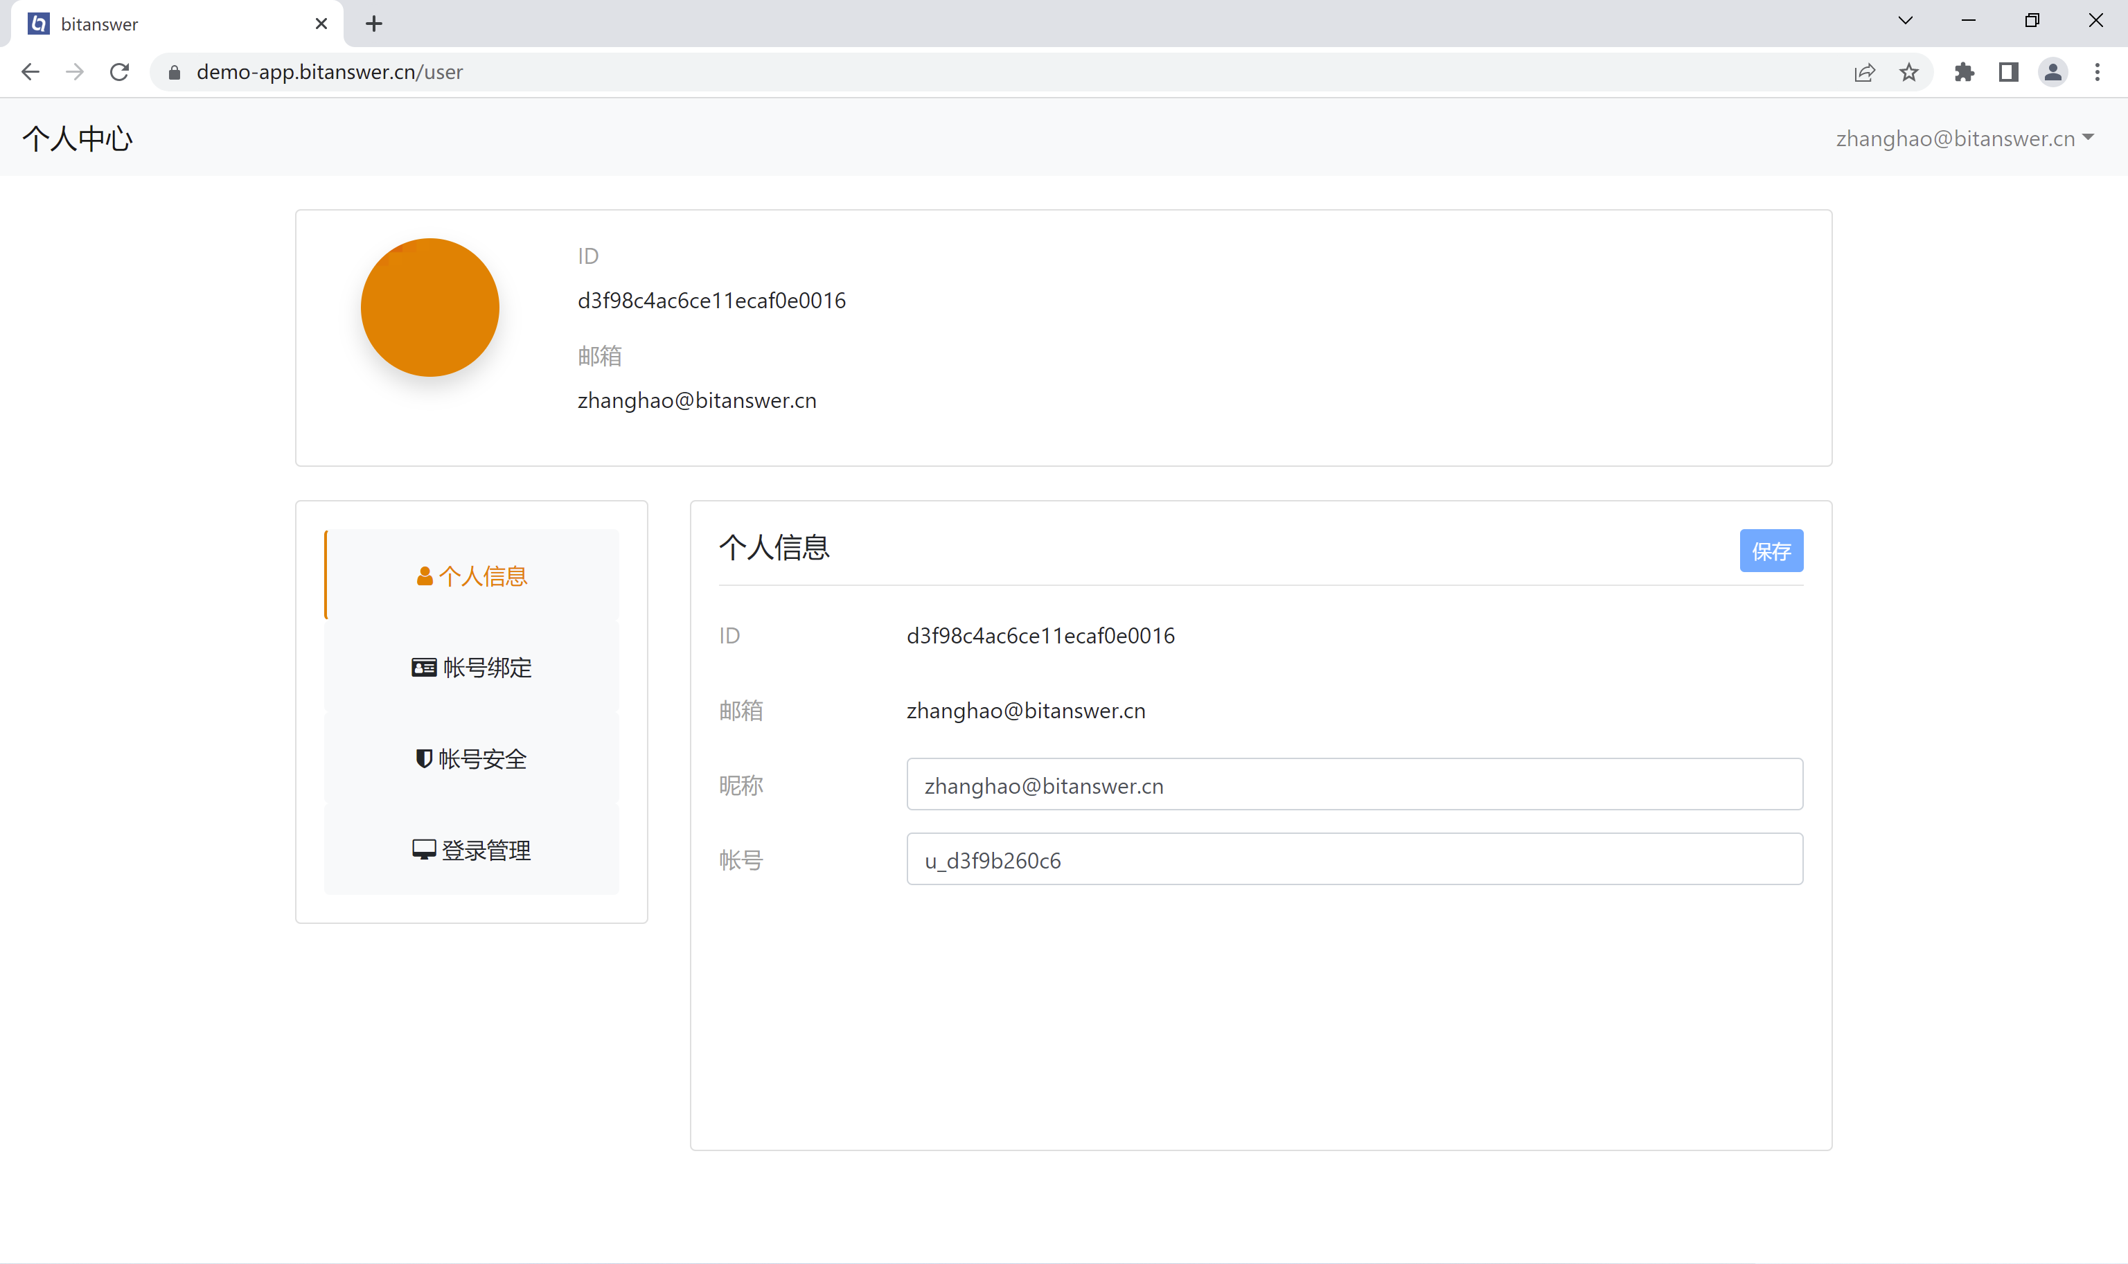Open the 帐号绑定 sidebar tab
This screenshot has height=1264, width=2128.
tap(472, 668)
